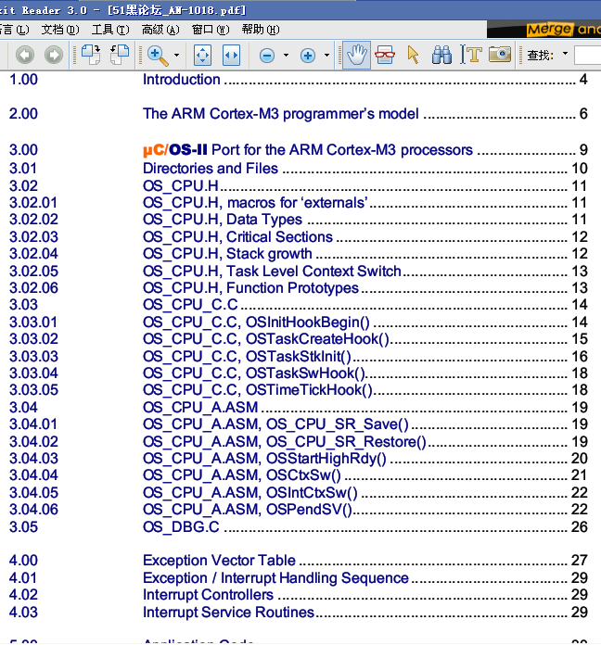Open the 高级(A) menu
The width and height of the screenshot is (601, 645).
(x=160, y=30)
